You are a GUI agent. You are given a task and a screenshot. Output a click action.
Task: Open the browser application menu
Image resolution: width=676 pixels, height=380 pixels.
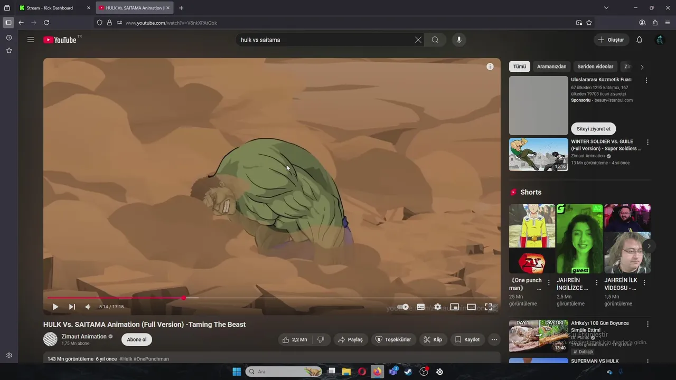(668, 23)
